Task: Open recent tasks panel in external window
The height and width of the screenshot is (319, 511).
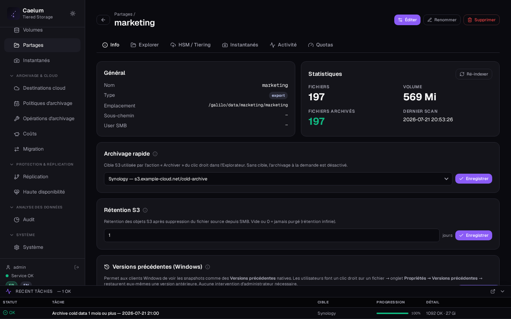Action: (493, 291)
